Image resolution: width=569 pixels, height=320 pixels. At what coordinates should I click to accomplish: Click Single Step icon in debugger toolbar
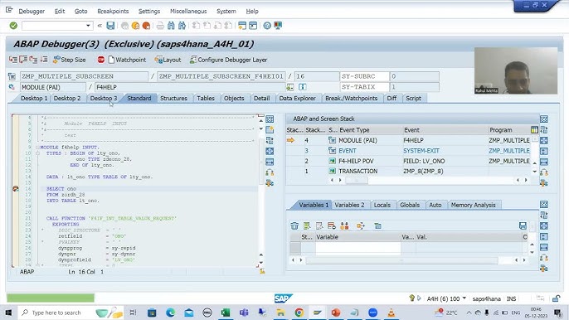click(13, 60)
